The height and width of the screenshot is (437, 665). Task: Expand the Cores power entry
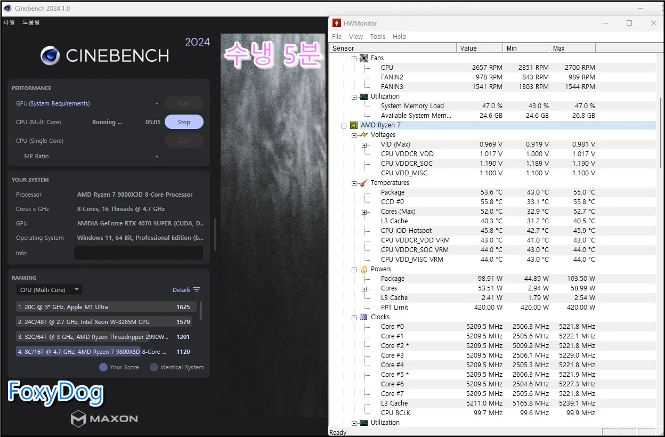coord(364,288)
